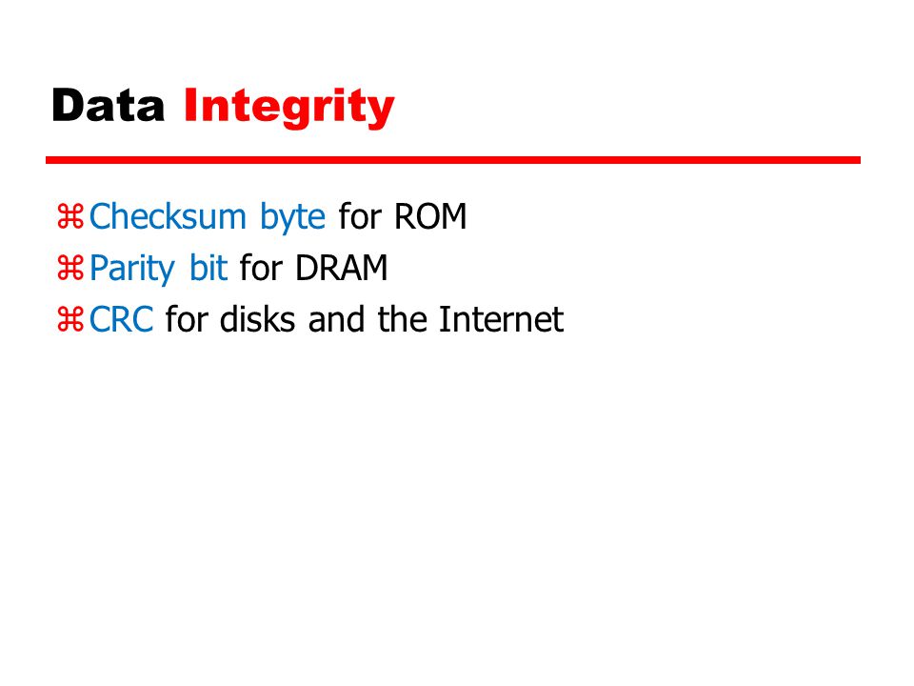Image resolution: width=914 pixels, height=686 pixels.
Task: Click the red horizontal divider line
Action: tap(453, 160)
